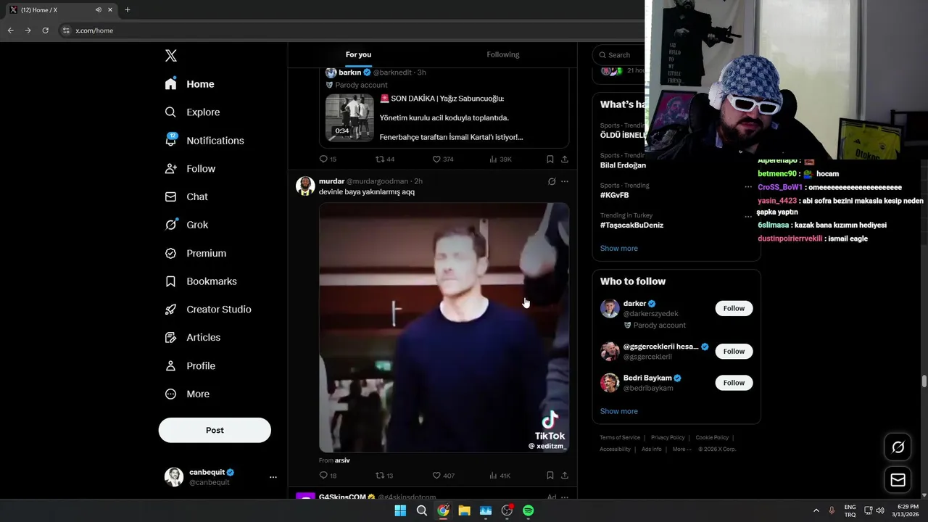Open options for #KGvFB trend
Image resolution: width=928 pixels, height=522 pixels.
click(748, 186)
